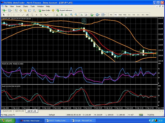Toggle the Expert Advisors button
The height and width of the screenshot is (123, 165).
[64, 10]
